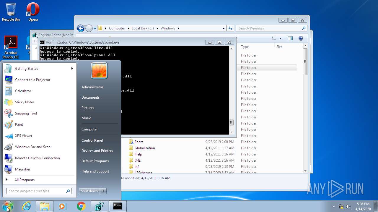Screen dimensions: 378x212
Task: Open Documents from Start menu
Action: [90, 97]
